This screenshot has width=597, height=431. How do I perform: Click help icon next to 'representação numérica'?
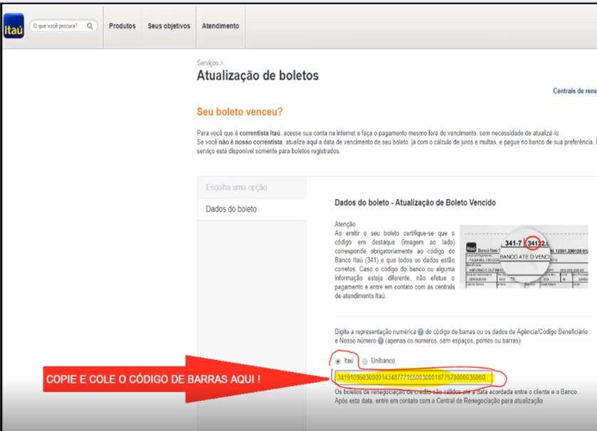pos(421,331)
